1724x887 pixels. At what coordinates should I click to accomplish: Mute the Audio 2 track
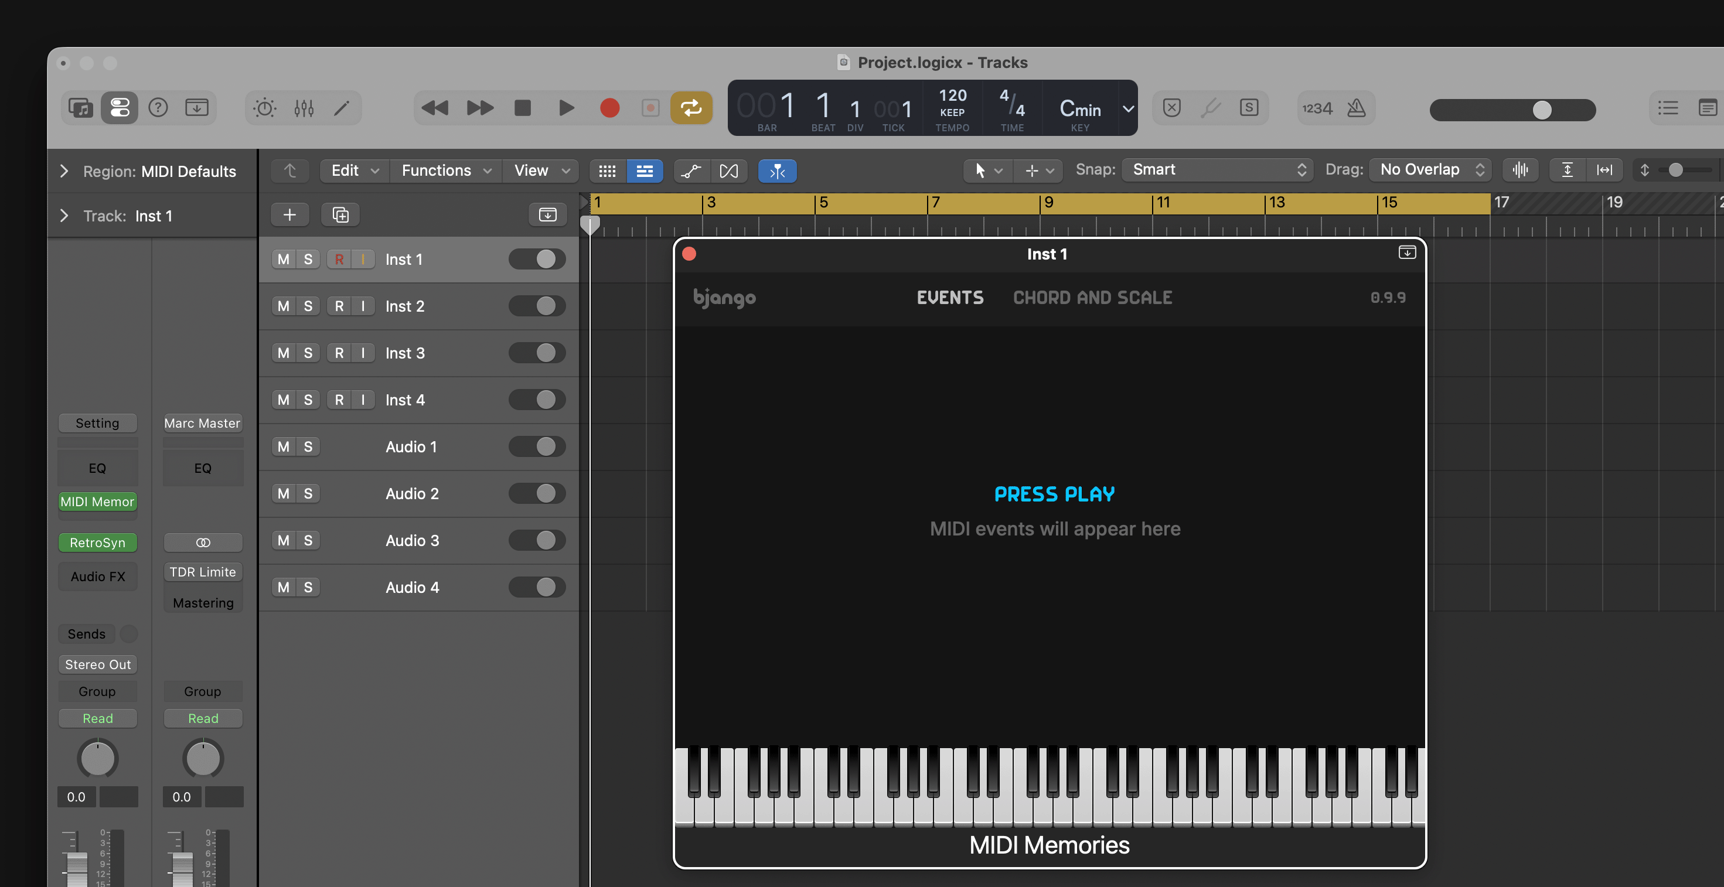coord(284,494)
